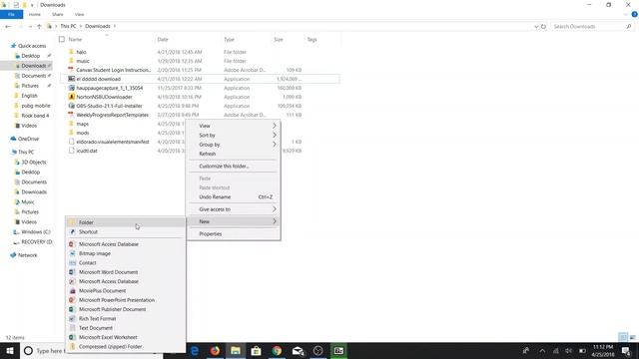Viewport: 639px width, 359px height.
Task: Create a Microsoft Publisher Document
Action: click(125, 309)
